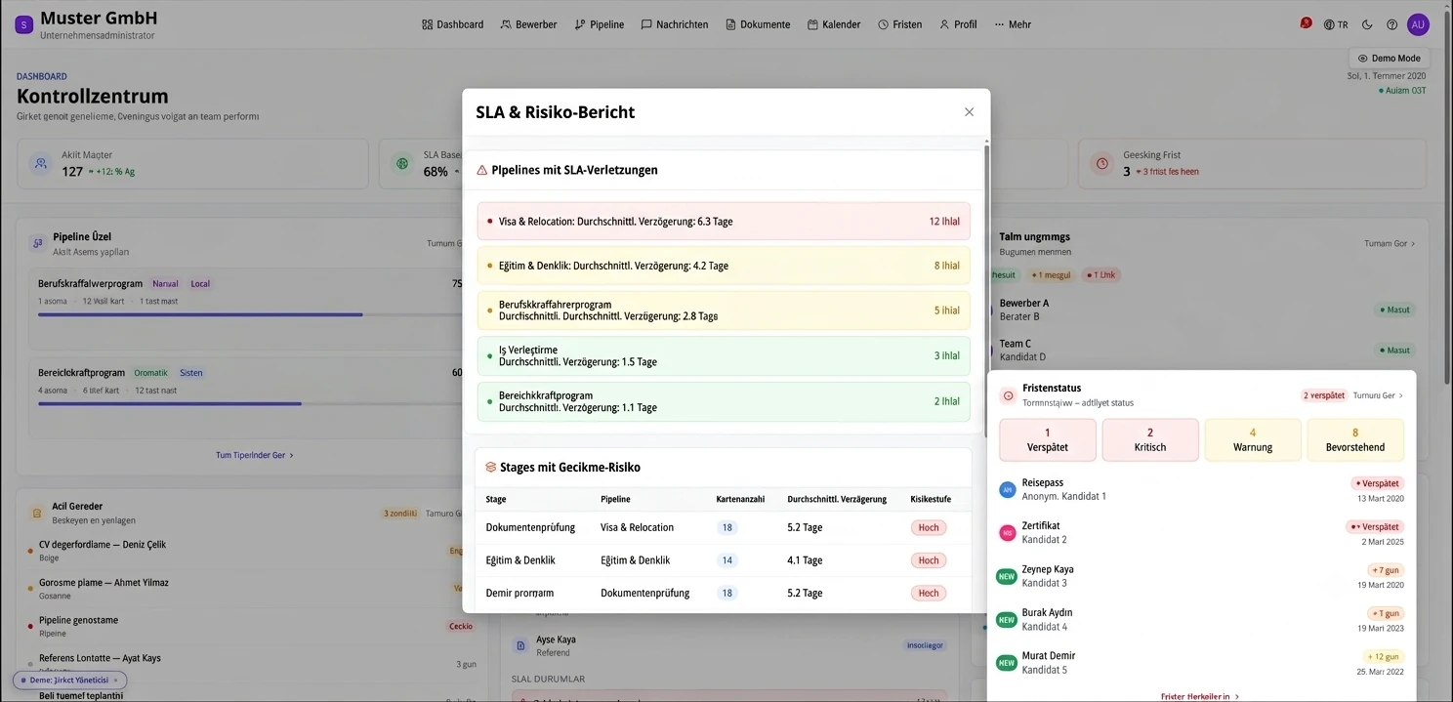Open the Dashboard nav item

[x=452, y=24]
